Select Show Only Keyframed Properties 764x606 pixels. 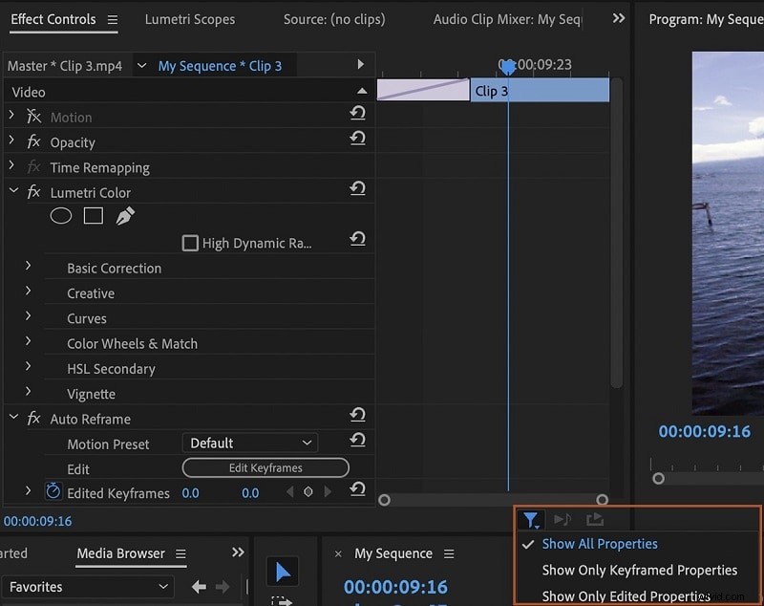[640, 570]
